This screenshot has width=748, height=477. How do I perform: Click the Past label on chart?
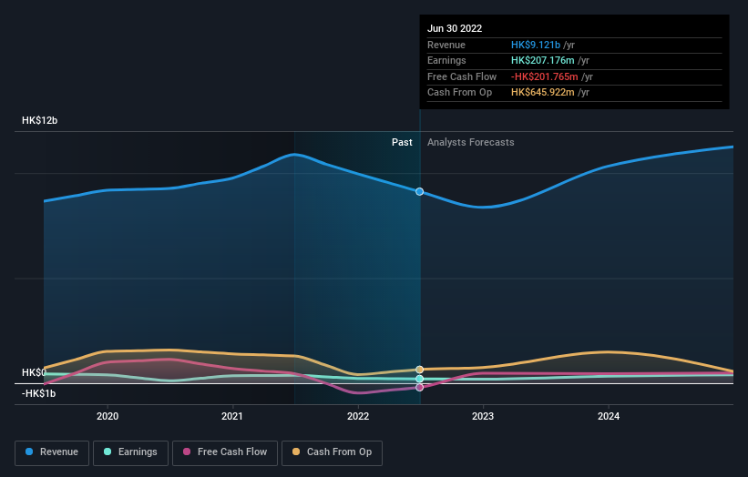click(402, 143)
